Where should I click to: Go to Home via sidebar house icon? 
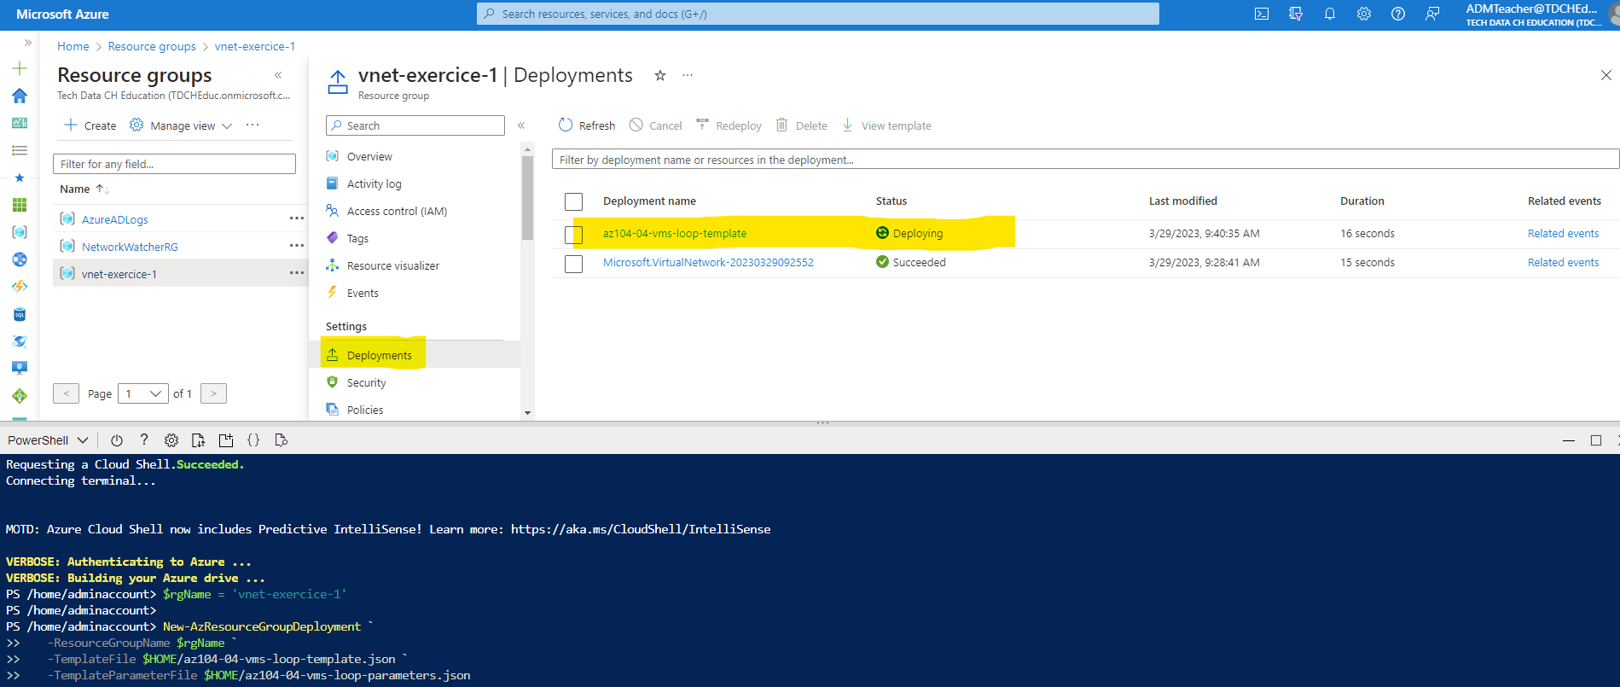coord(20,96)
